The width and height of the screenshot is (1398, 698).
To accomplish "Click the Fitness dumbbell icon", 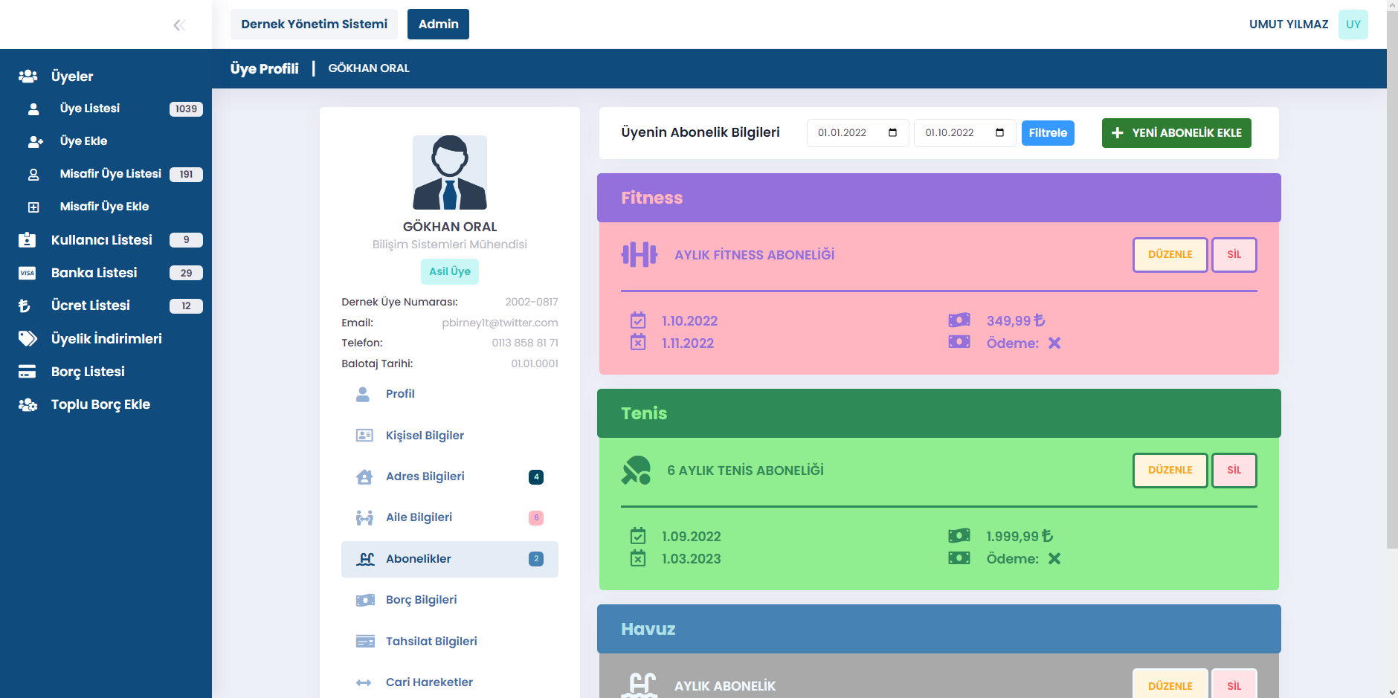I will point(639,255).
